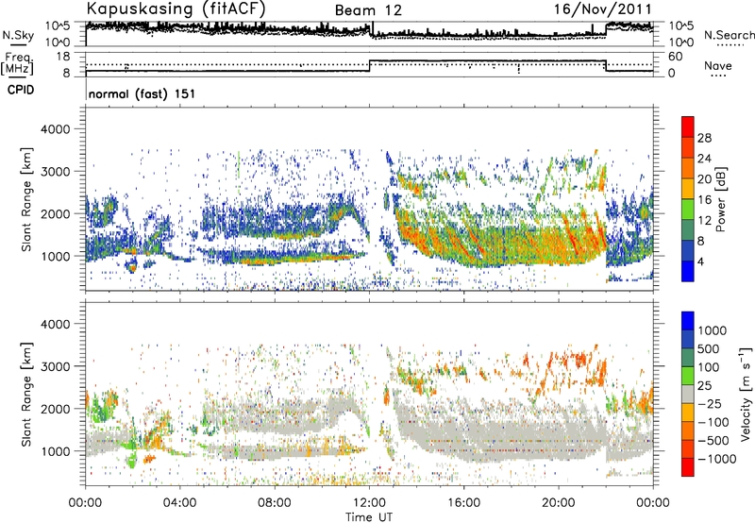This screenshot has width=755, height=523.
Task: Click the 'N.Search' legend label
Action: (730, 35)
